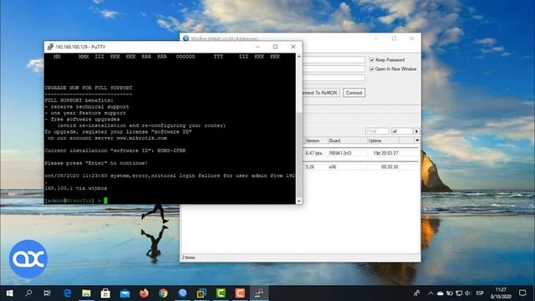Viewport: 535px width, 301px height.
Task: Click the PuTTY scrollbar down arrow
Action: click(299, 201)
